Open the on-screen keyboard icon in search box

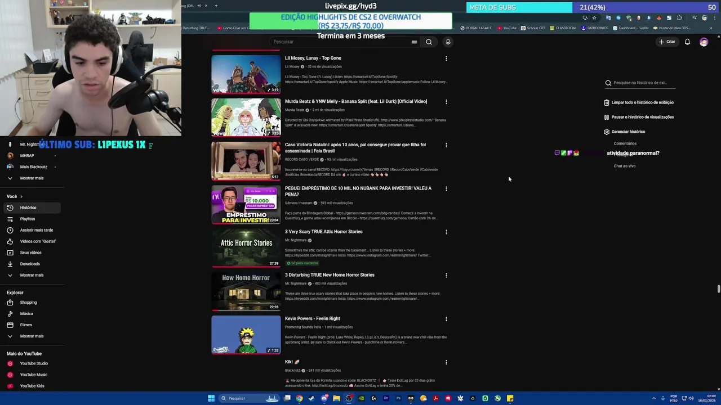click(415, 42)
